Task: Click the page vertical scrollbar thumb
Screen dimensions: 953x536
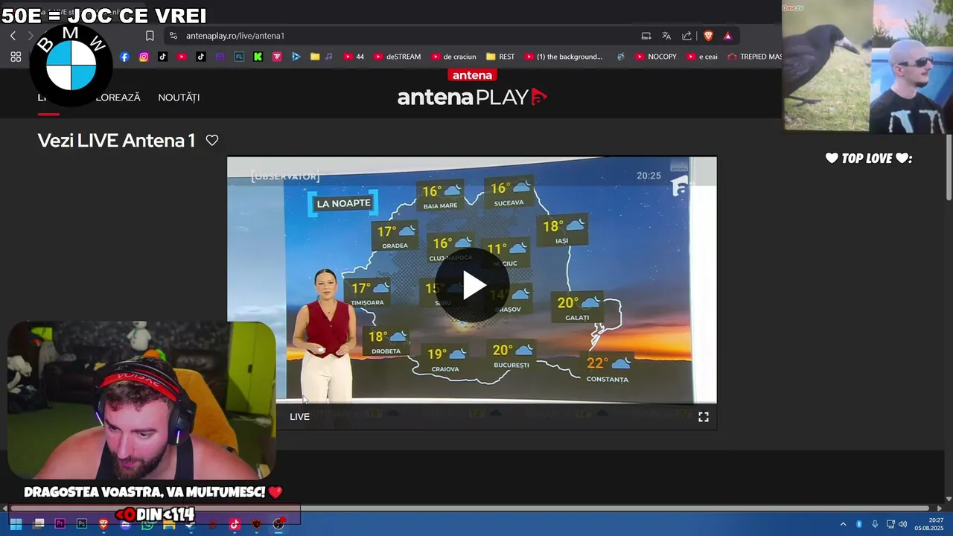Action: (949, 167)
